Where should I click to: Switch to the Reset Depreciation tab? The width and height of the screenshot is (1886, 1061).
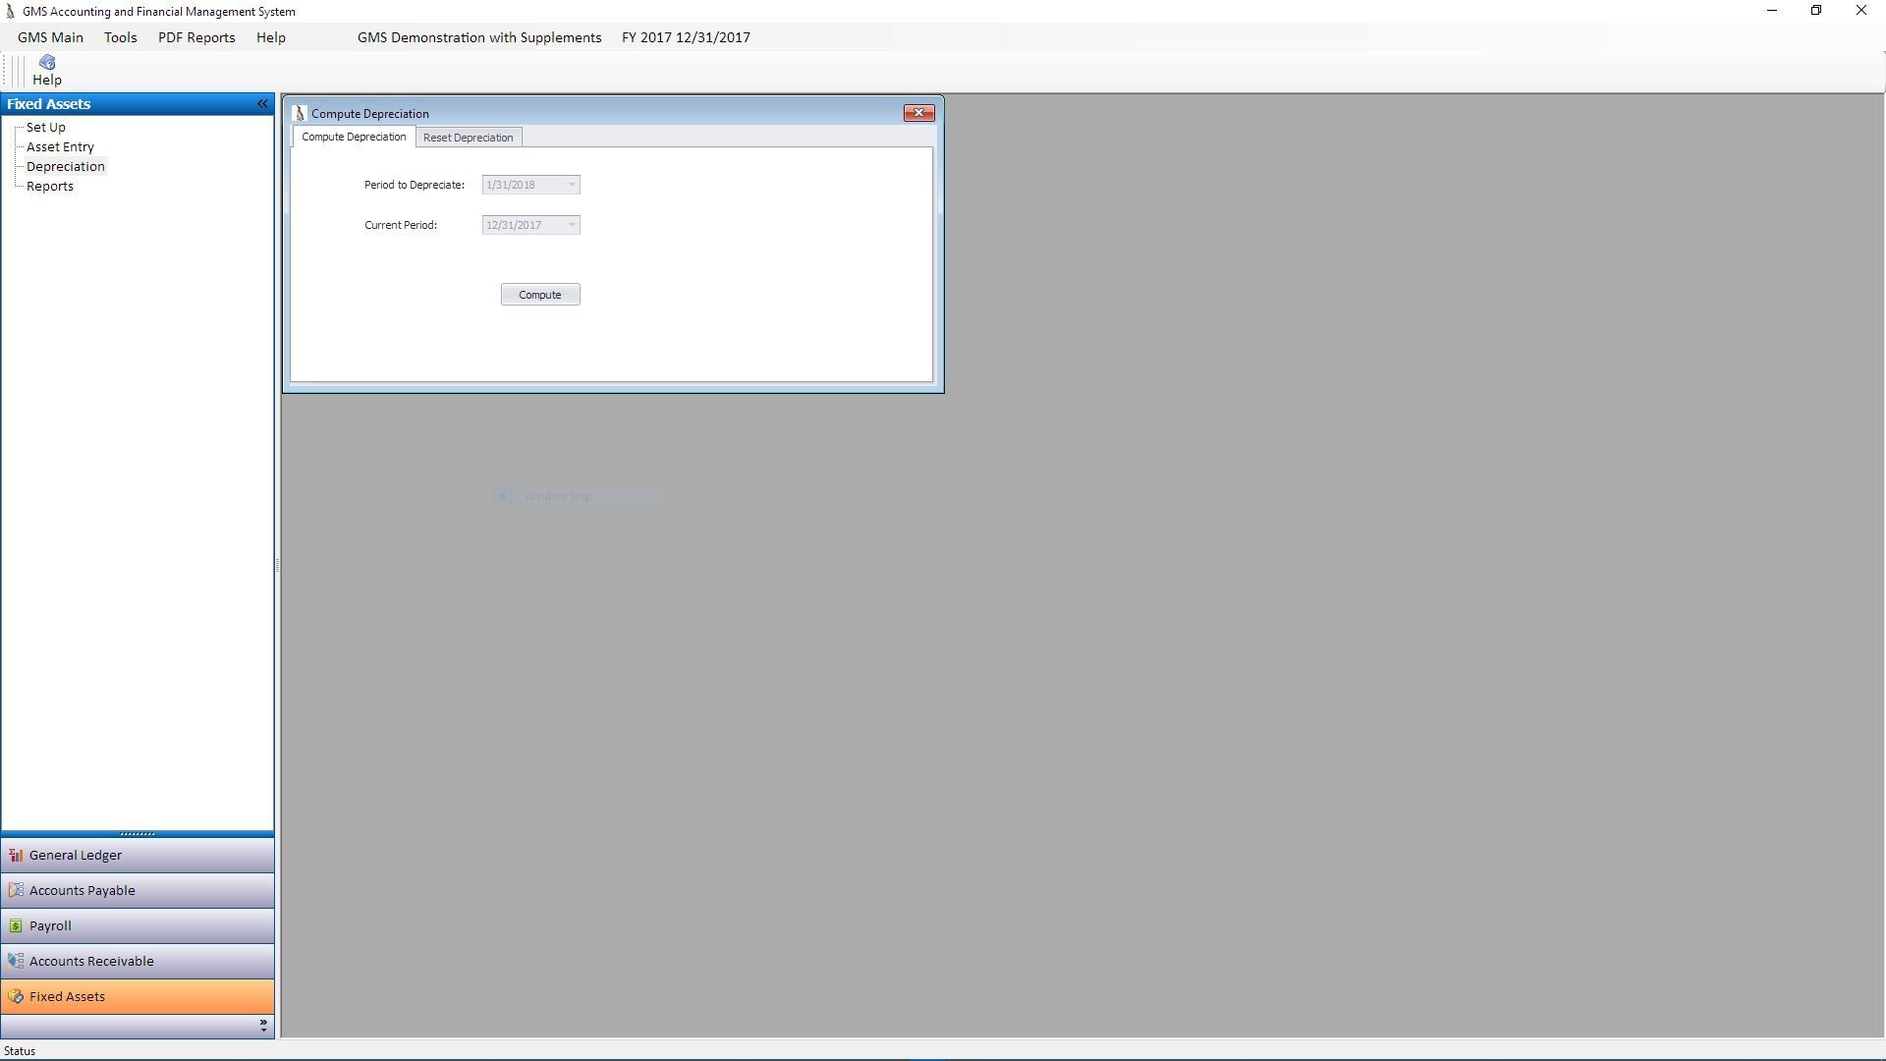click(468, 138)
